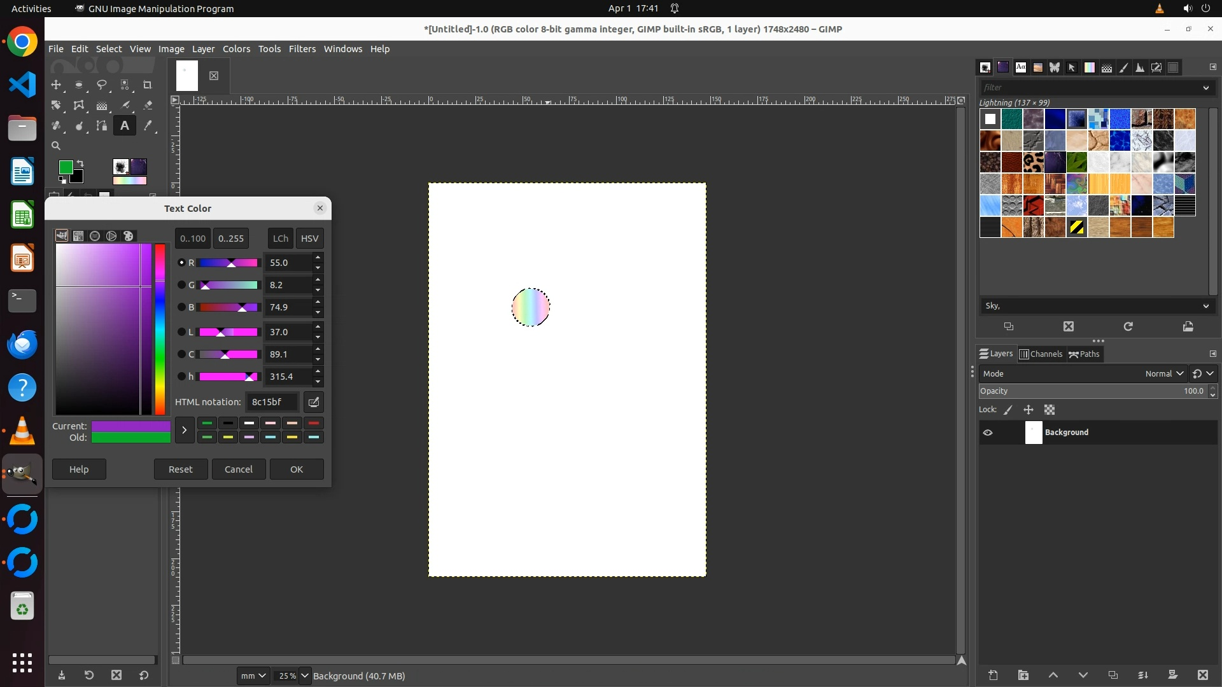Select the Free Select lasso tool

[x=102, y=85]
